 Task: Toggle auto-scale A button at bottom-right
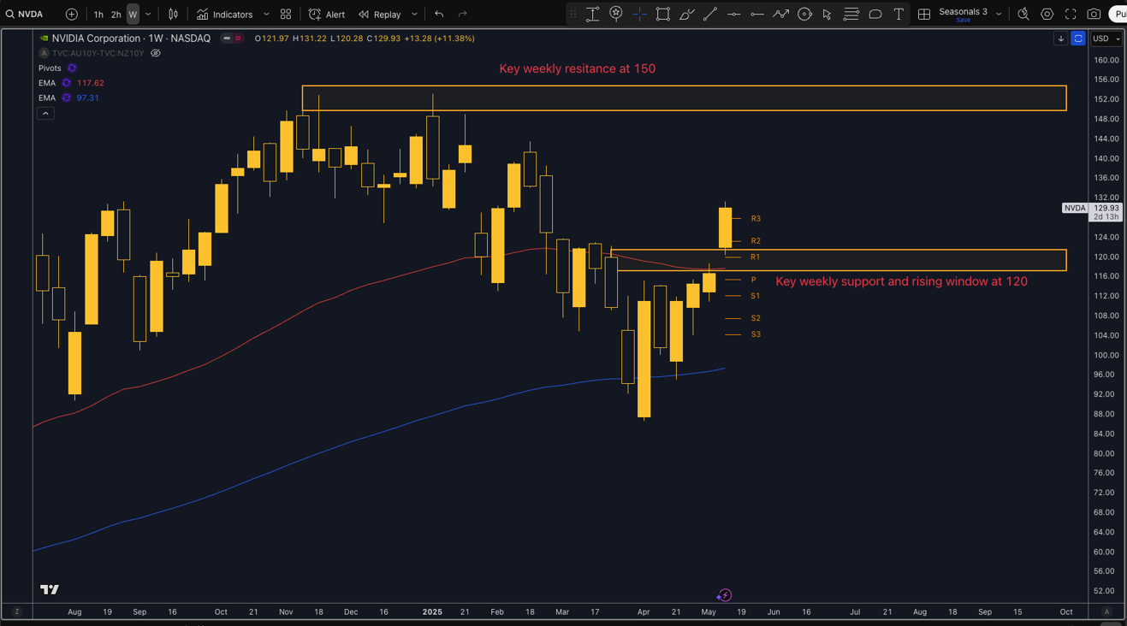[x=1106, y=611]
